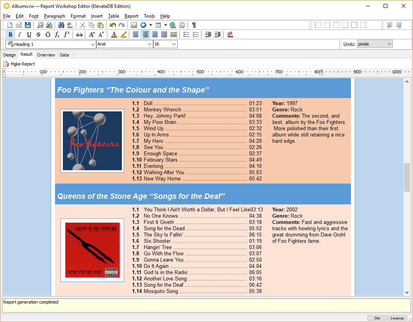Viewport: 413px width, 322px height.
Task: Open Find using the binoculars icon
Action: (61, 25)
